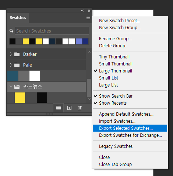Pick the large yellow swatch in 카드뉴스
Image resolution: width=173 pixels, height=176 pixels.
[x=20, y=98]
